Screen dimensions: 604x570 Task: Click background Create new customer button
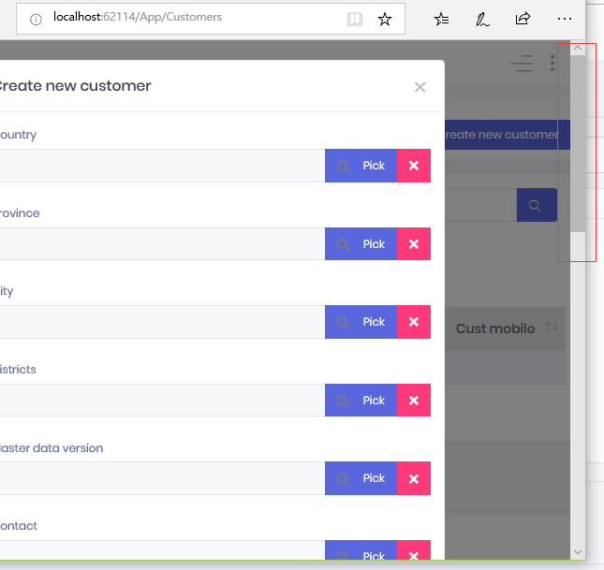[508, 135]
